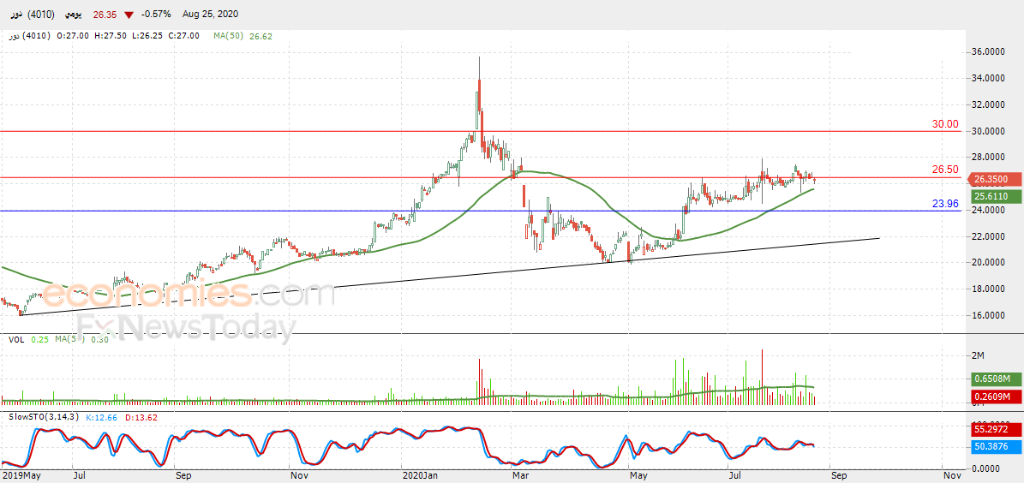Click the green 25.6110 moving average tag
Image resolution: width=1024 pixels, height=483 pixels.
(x=994, y=196)
